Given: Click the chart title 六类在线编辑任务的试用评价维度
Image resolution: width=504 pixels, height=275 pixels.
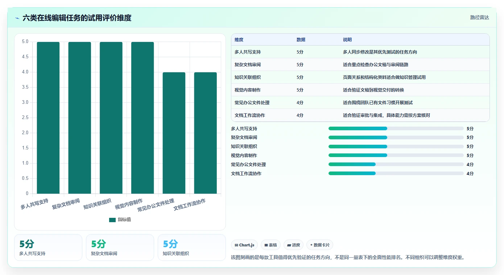Looking at the screenshot, I should pos(77,18).
